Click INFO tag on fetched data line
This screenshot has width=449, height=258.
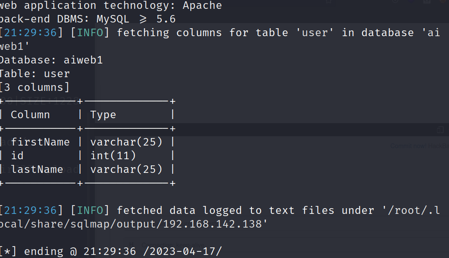click(90, 210)
